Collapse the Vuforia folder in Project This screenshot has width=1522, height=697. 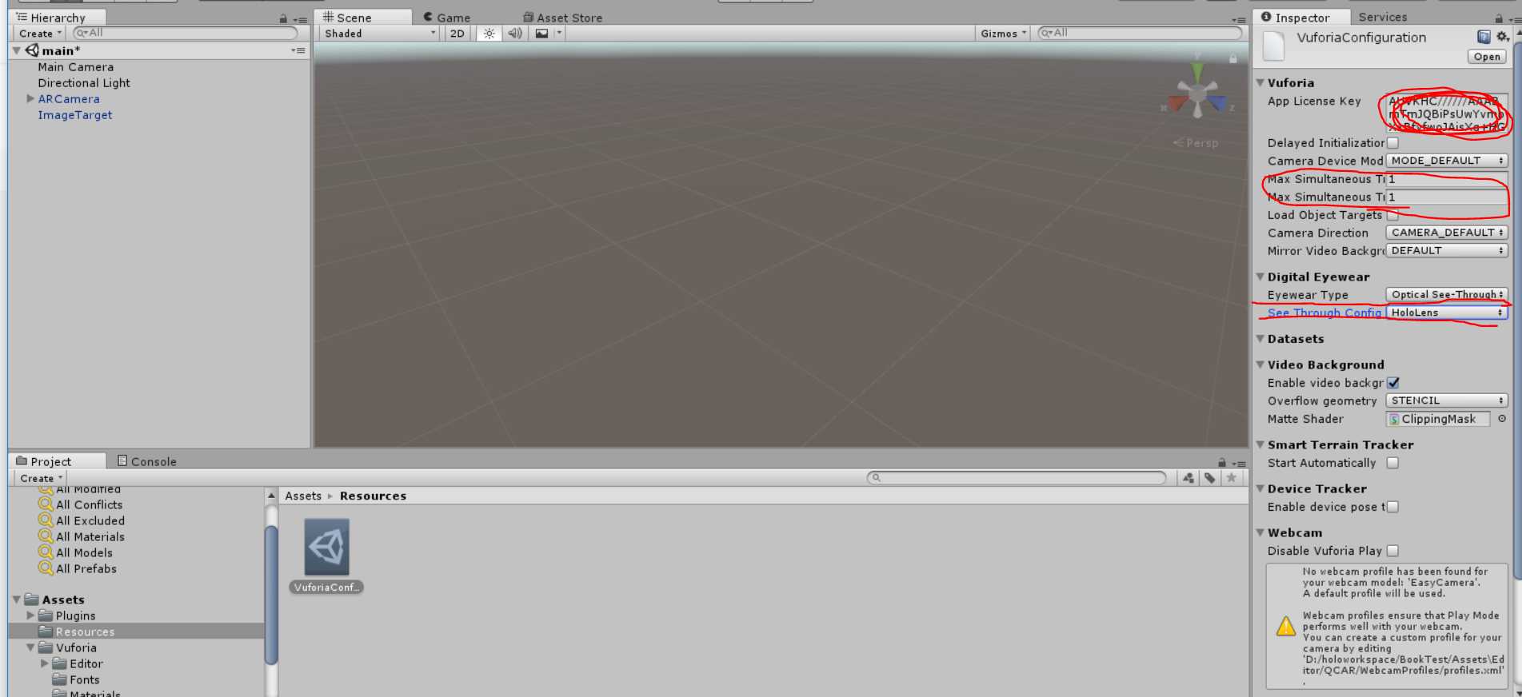click(30, 647)
